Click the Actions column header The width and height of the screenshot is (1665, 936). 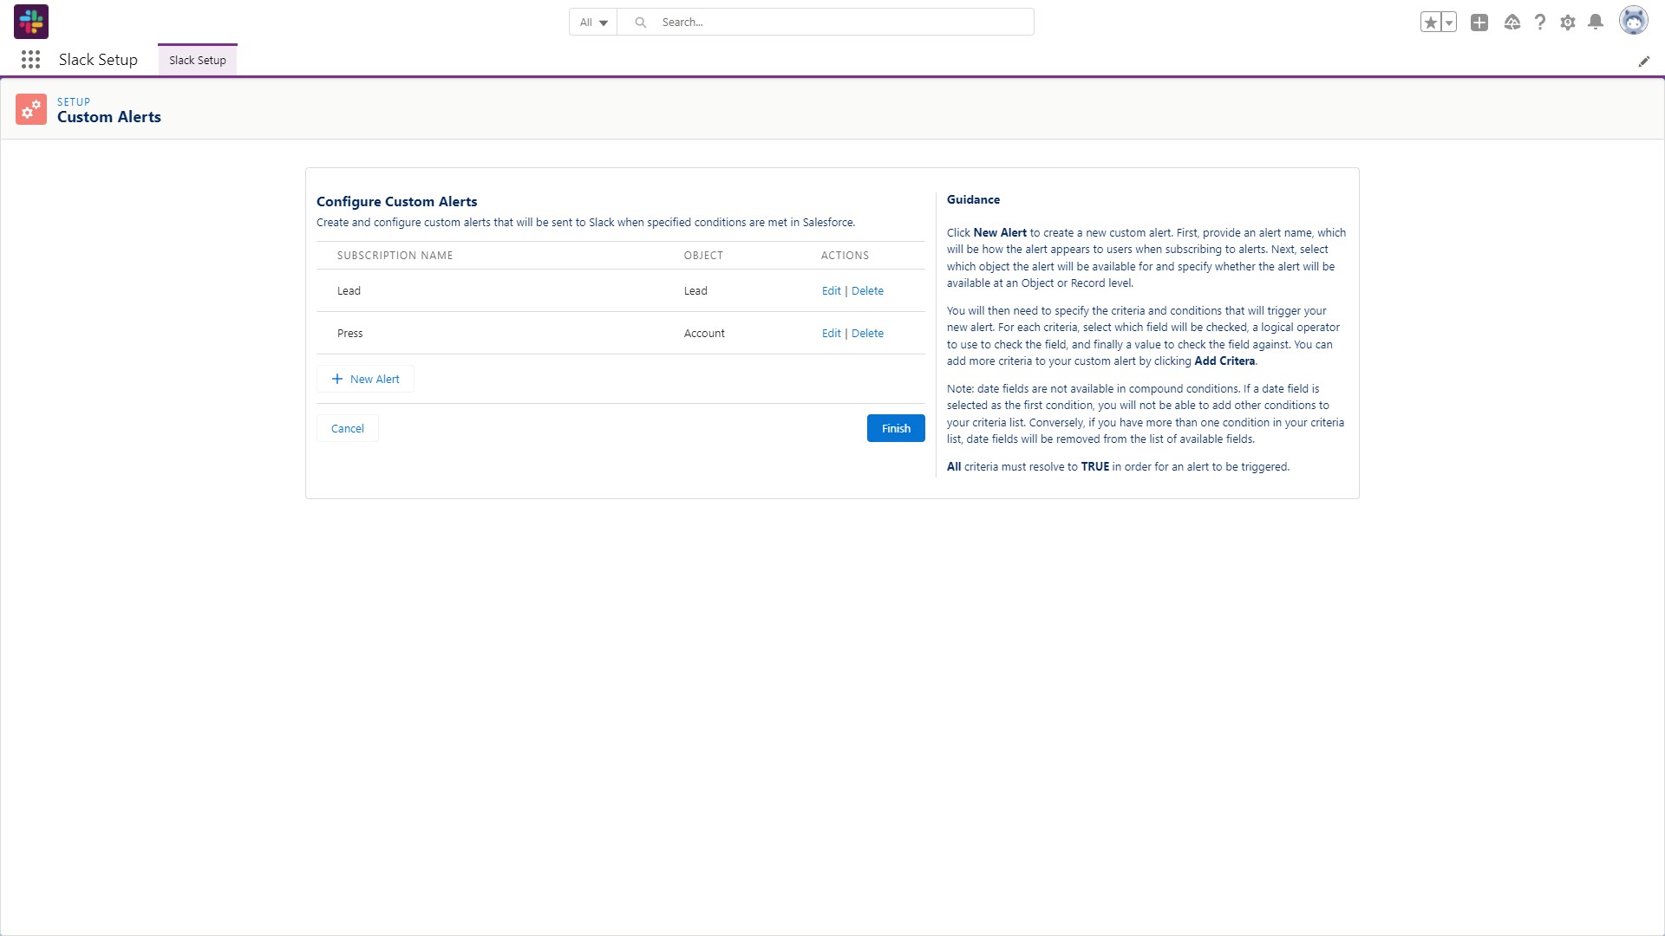coord(845,256)
